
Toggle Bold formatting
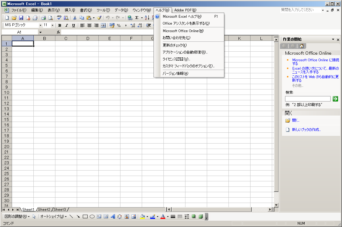(60, 26)
